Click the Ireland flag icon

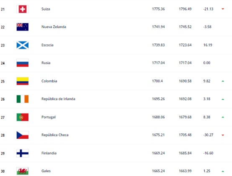23,99
